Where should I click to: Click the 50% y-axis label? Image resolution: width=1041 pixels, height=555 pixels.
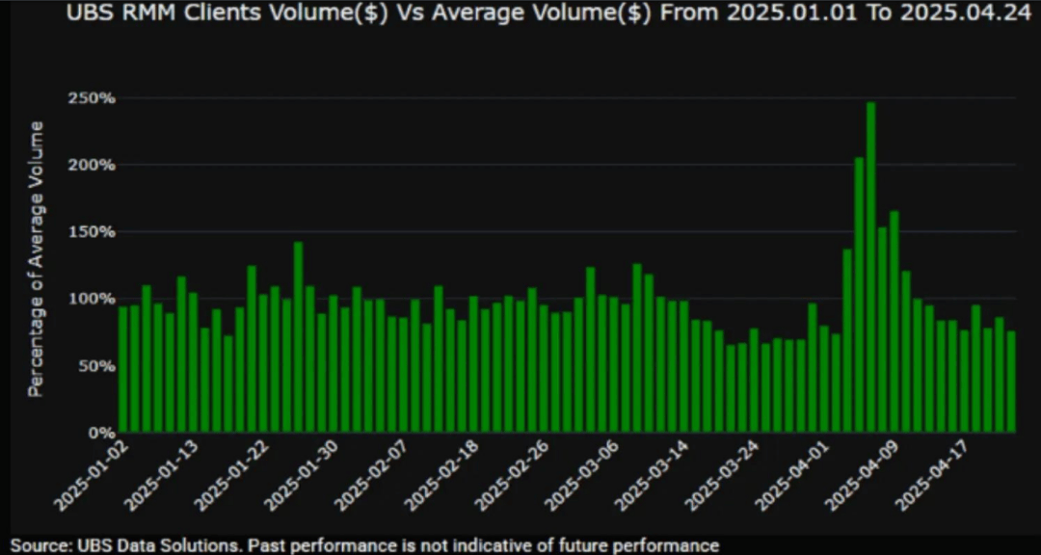[x=94, y=366]
